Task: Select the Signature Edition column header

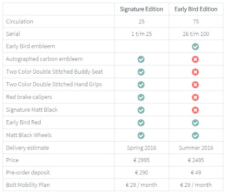Action: 142,9
